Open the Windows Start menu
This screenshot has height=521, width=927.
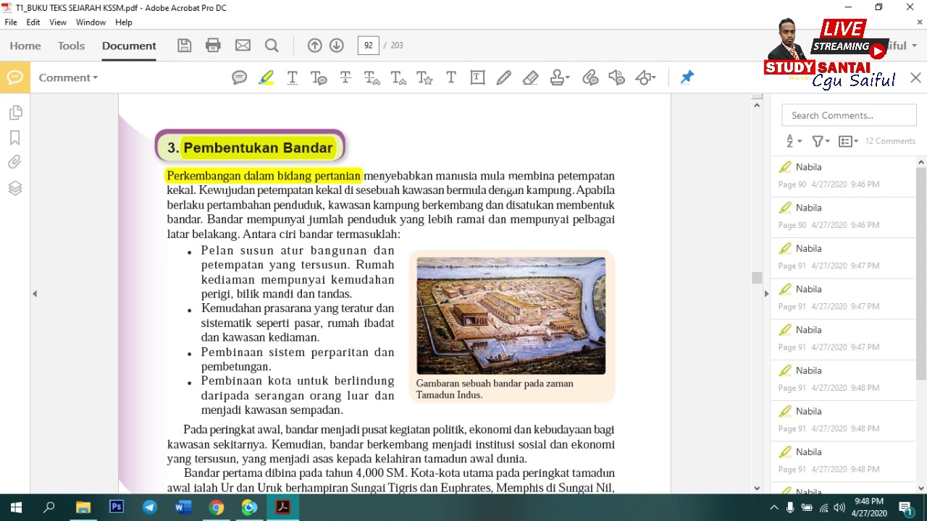pos(16,507)
